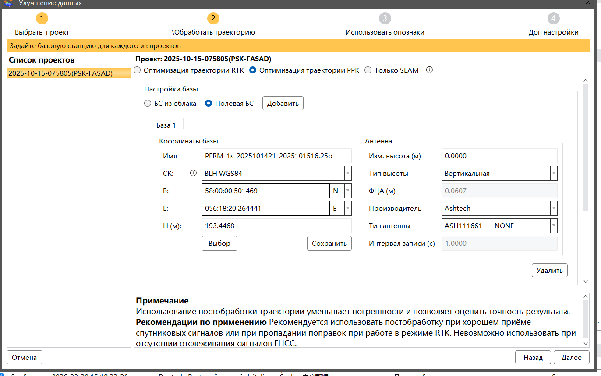Switch to the База 1 tab
The height and width of the screenshot is (376, 601).
(x=166, y=125)
